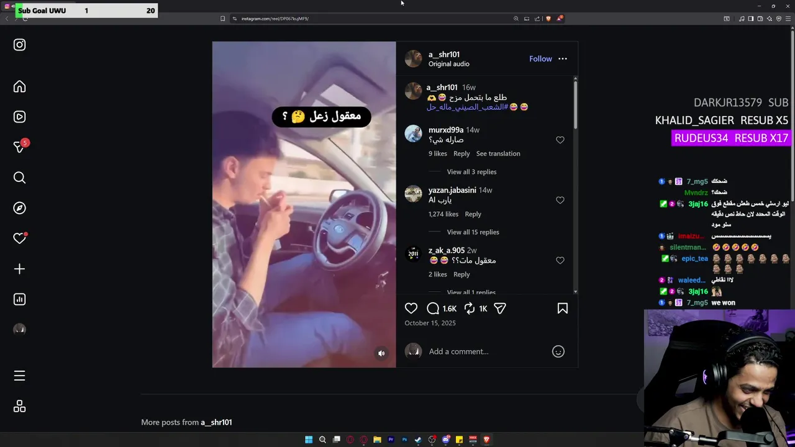Screen dimensions: 795x447
Task: Open the Chinese people hashtag in caption
Action: pyautogui.click(x=468, y=107)
